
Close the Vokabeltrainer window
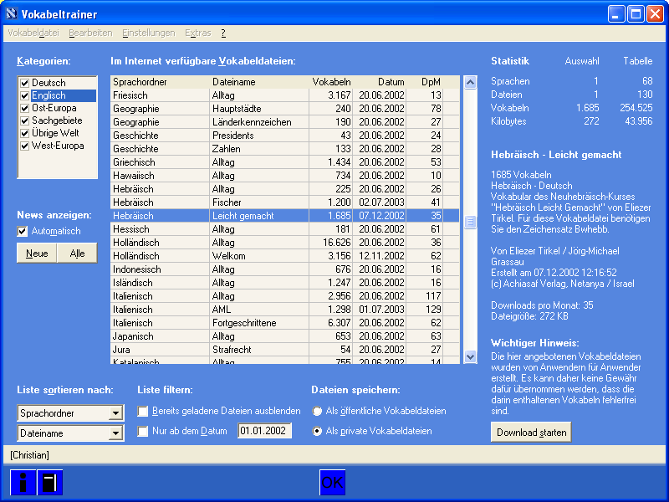tap(655, 14)
